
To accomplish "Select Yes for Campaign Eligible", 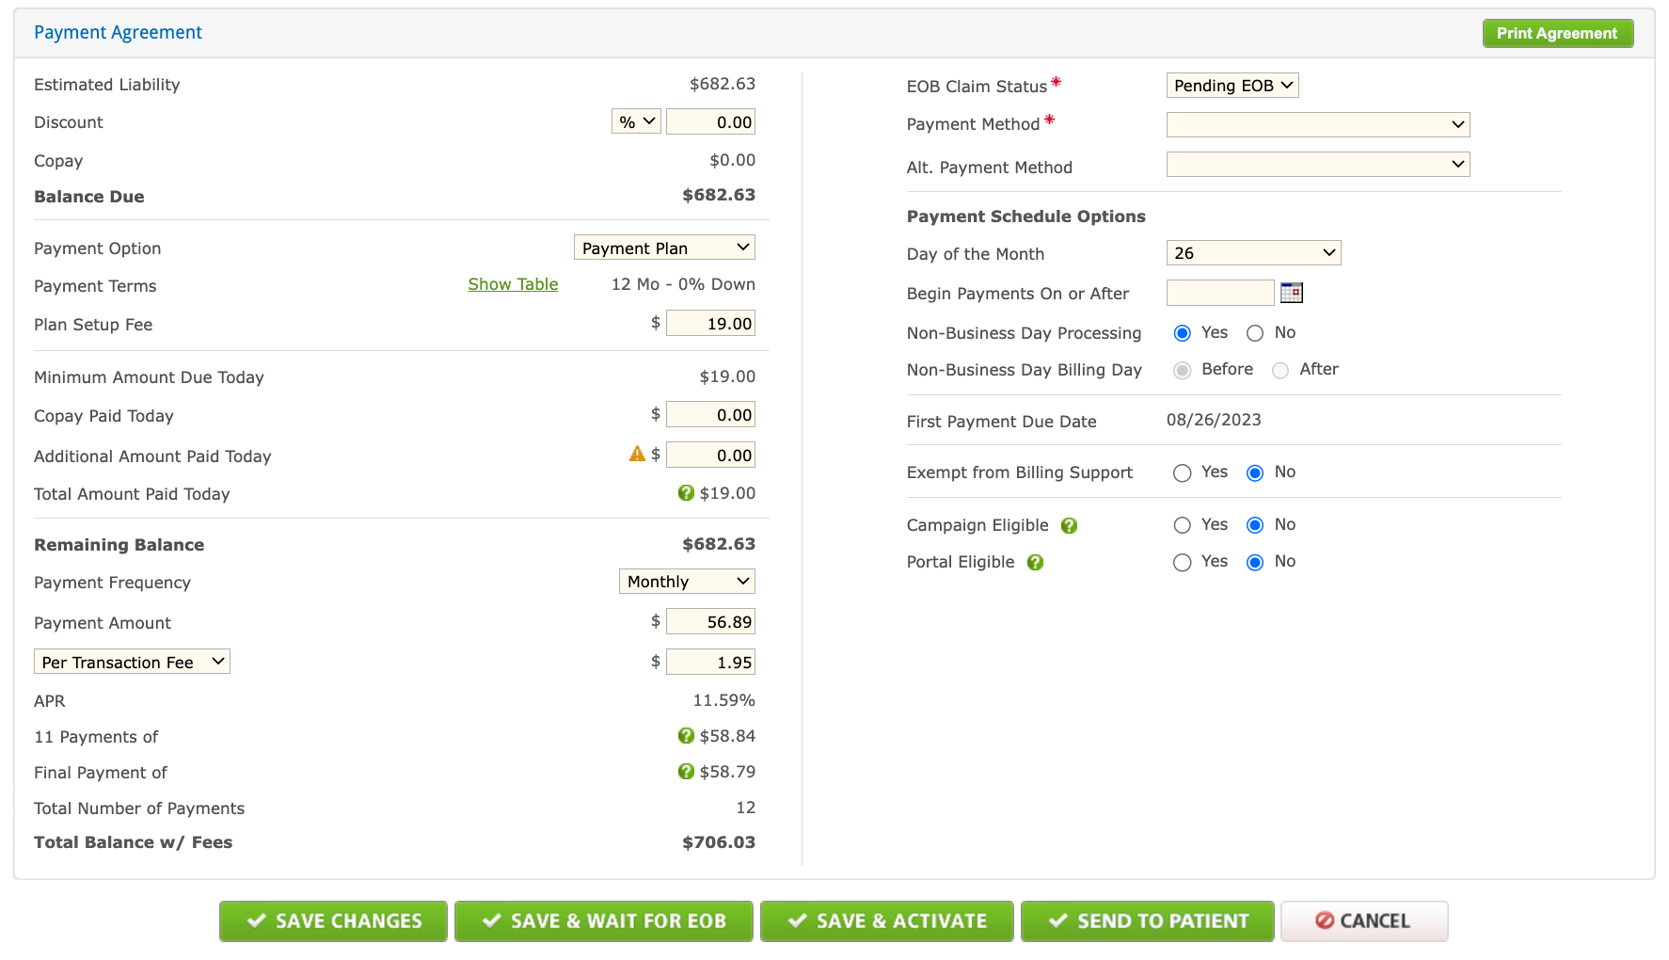I will pos(1183,525).
